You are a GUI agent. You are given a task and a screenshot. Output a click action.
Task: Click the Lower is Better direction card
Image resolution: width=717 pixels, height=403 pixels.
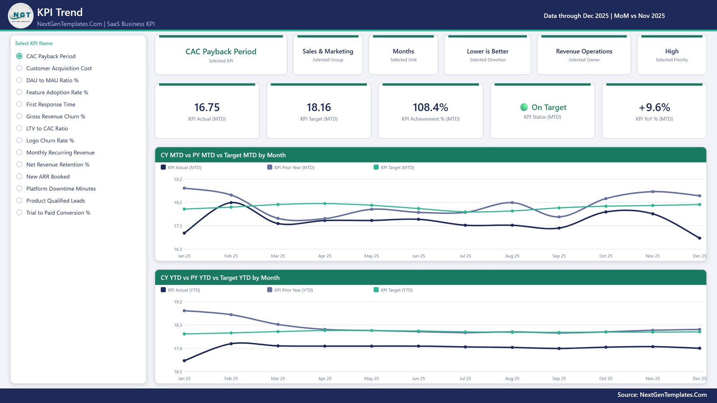tap(488, 55)
